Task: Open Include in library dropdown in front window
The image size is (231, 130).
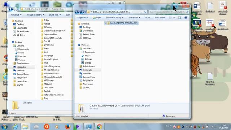Action: (x=115, y=18)
